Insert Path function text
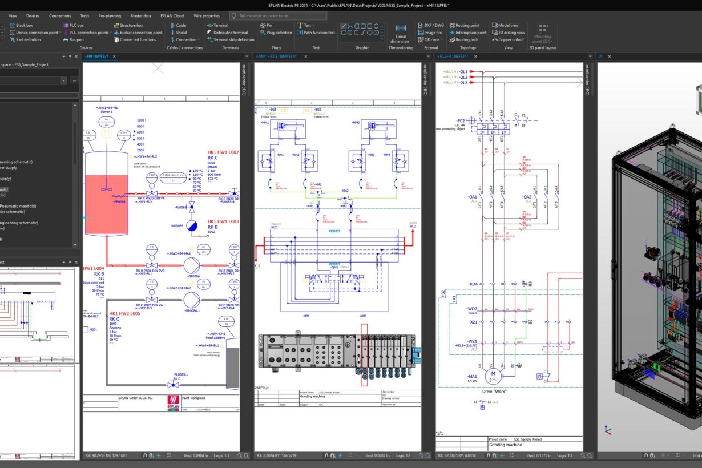This screenshot has width=702, height=468. [316, 33]
